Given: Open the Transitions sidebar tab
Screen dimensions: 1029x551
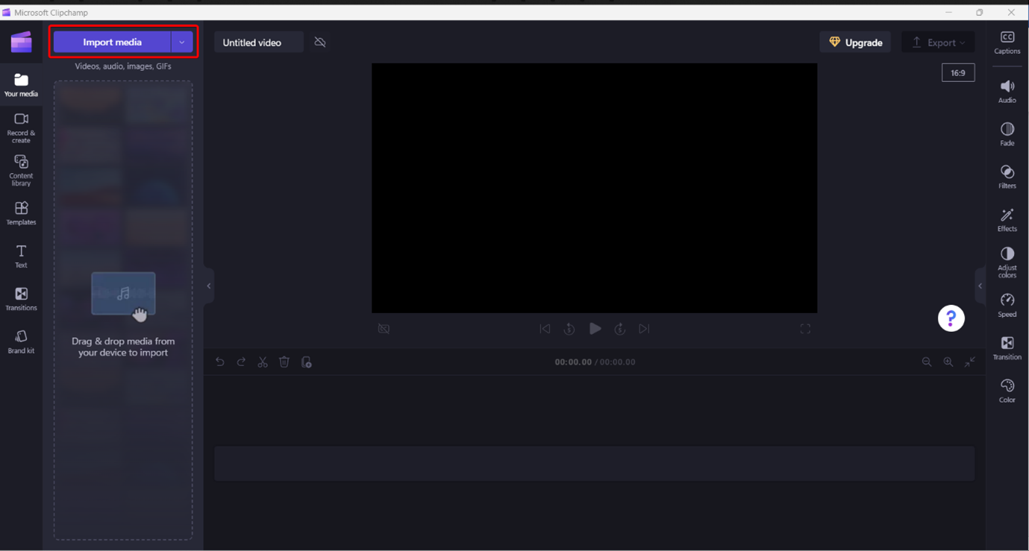Looking at the screenshot, I should pos(21,299).
